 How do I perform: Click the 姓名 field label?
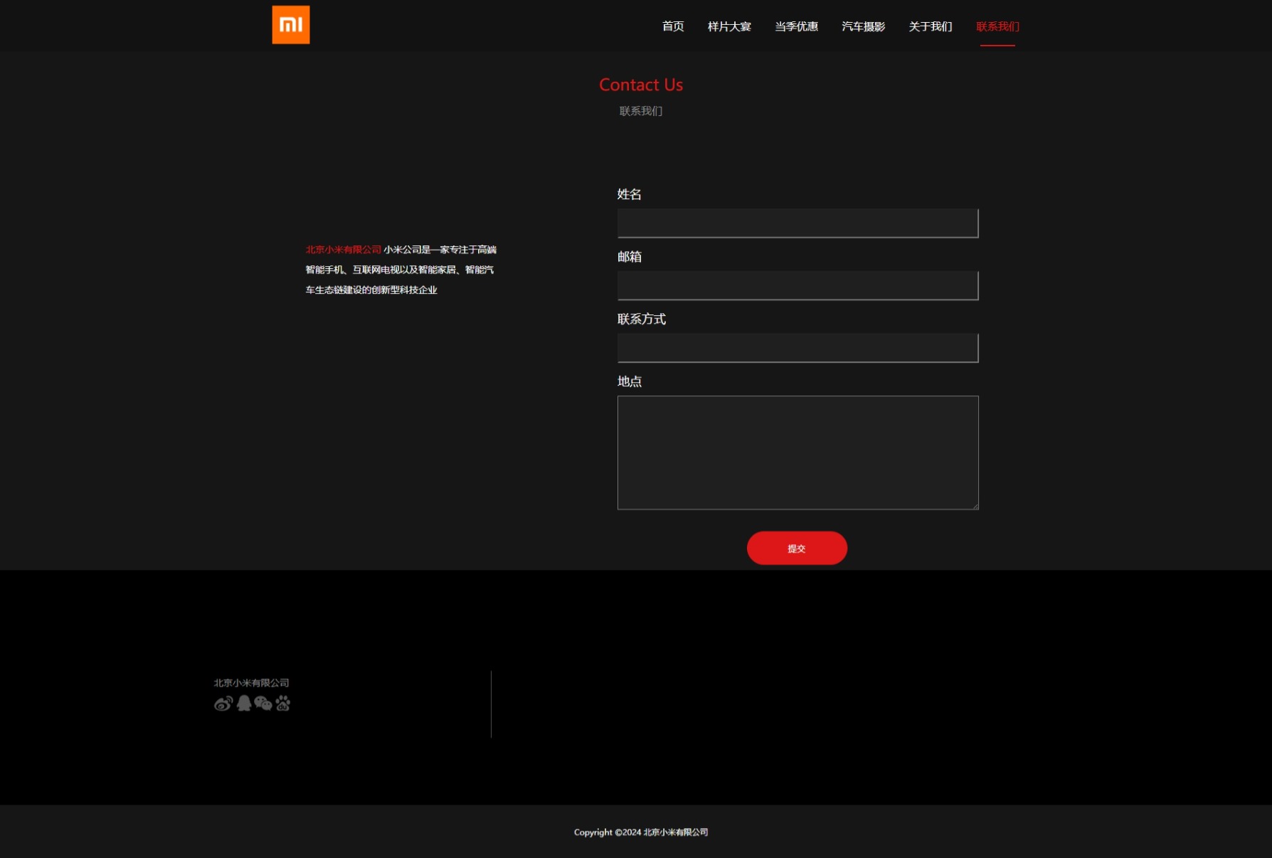[630, 194]
